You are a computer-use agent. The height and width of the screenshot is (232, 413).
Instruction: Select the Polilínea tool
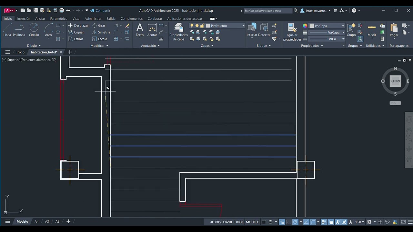19,30
